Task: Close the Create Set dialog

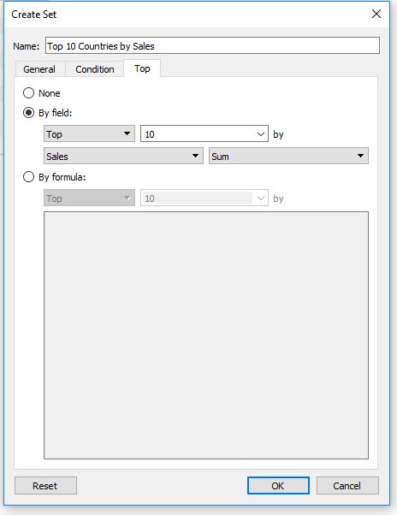Action: pos(376,14)
